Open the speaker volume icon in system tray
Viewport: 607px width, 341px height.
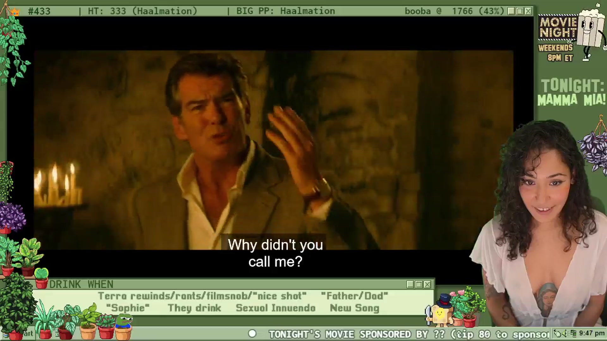(565, 333)
